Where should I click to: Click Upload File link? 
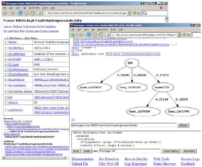coord(80,164)
